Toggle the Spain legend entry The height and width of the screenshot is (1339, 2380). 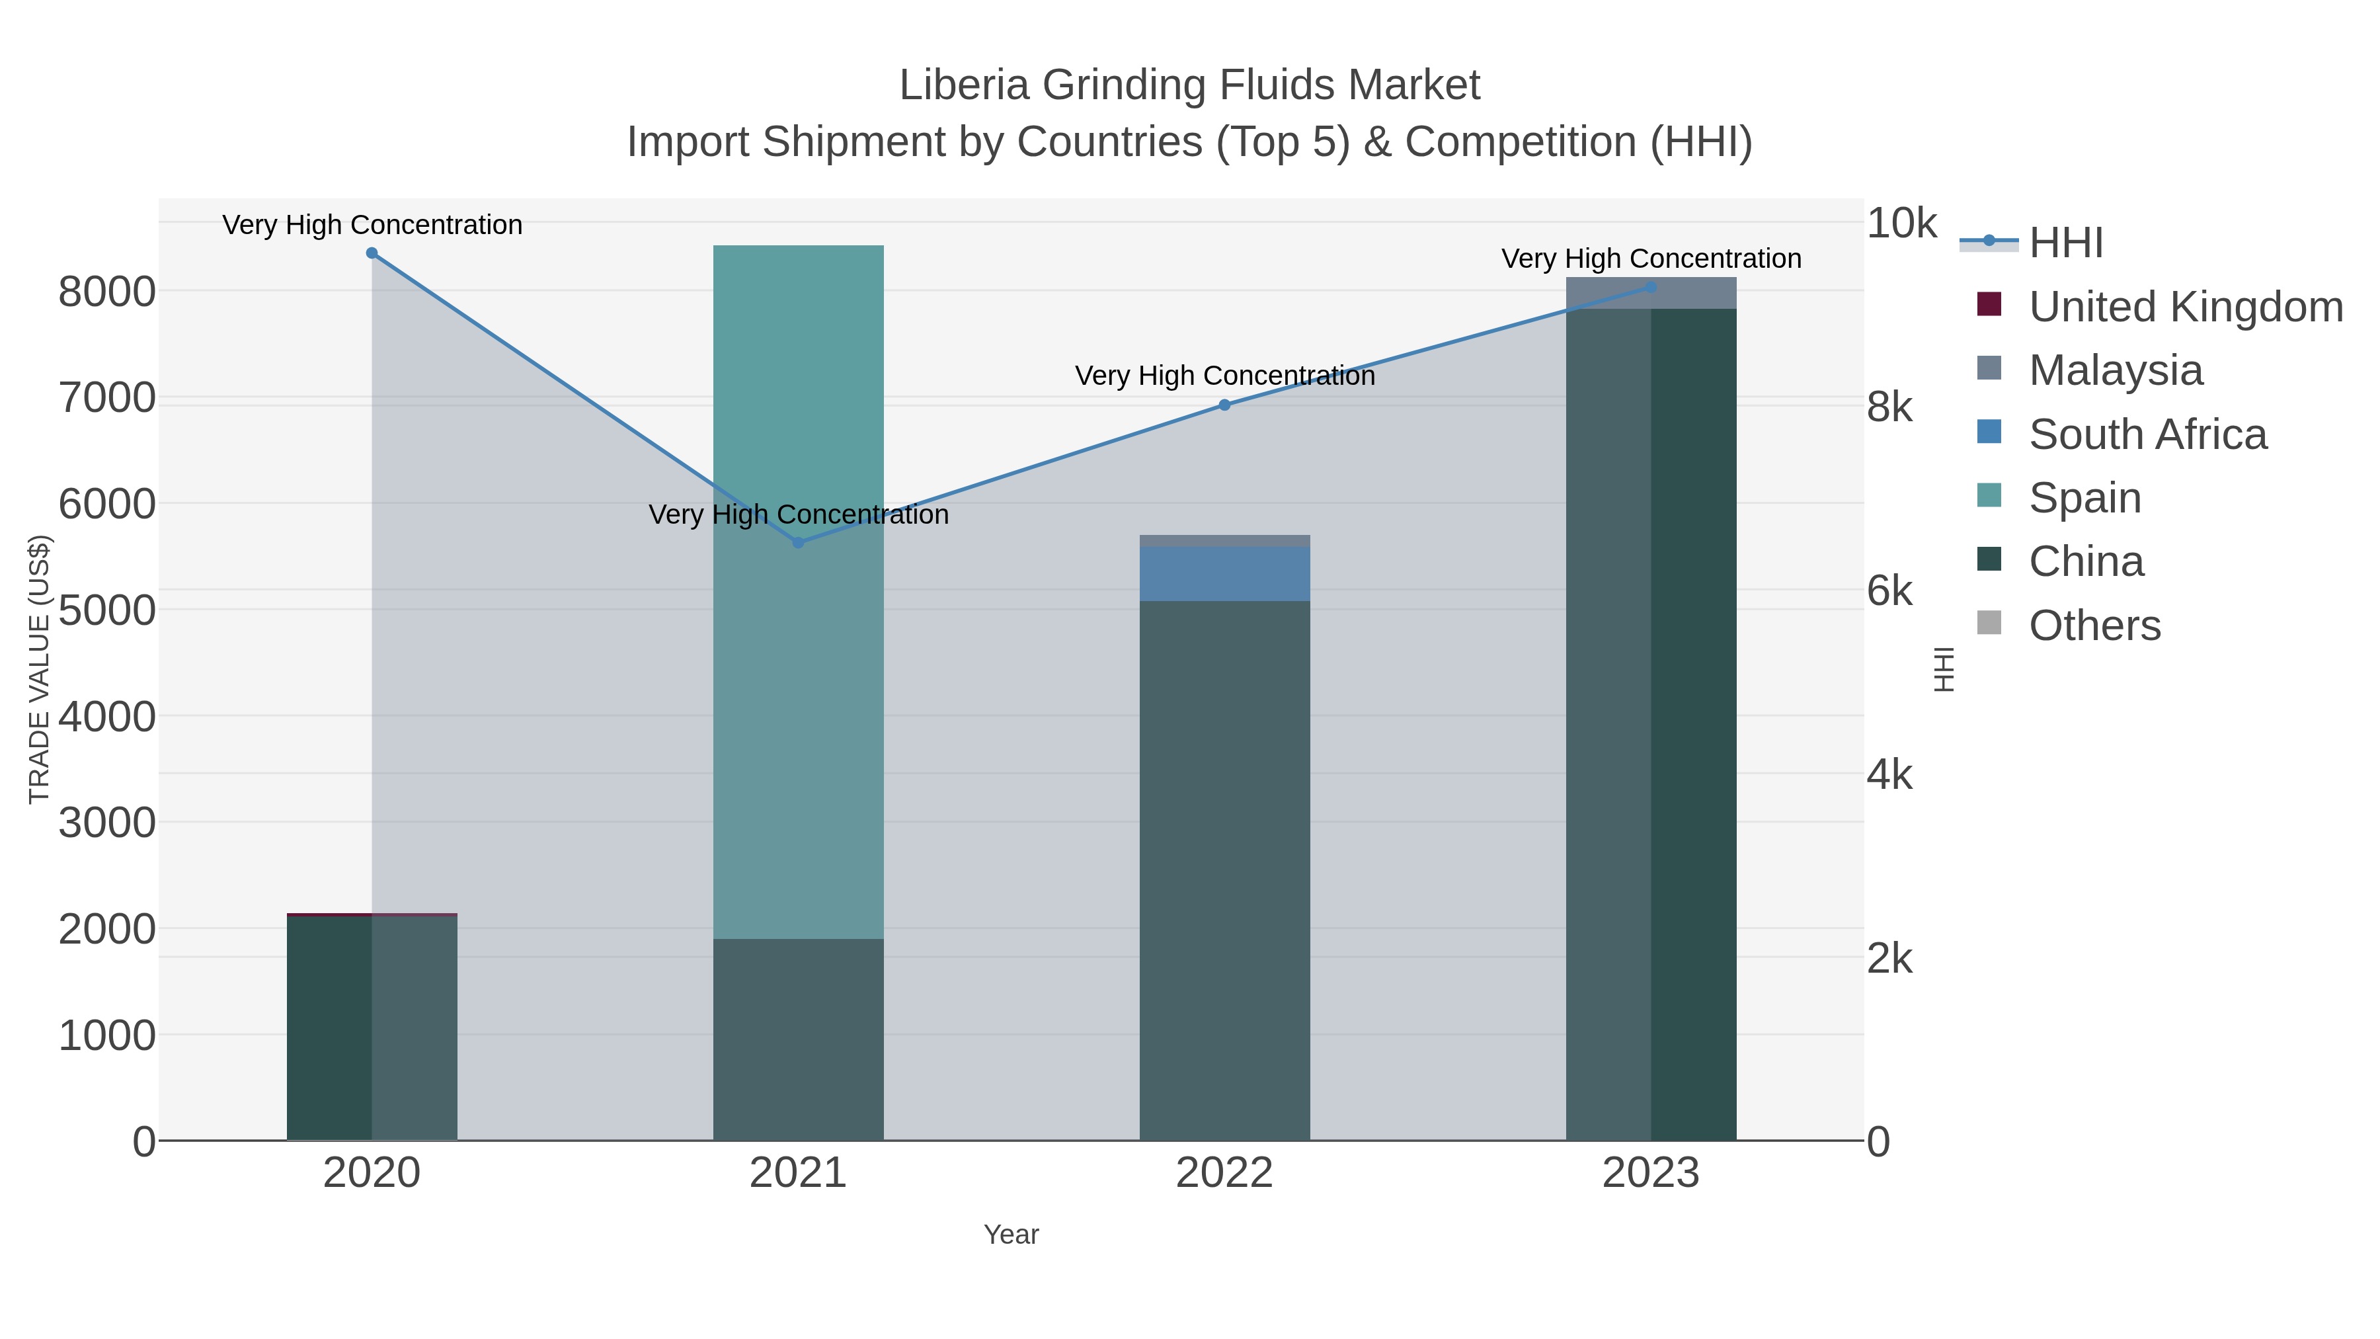(x=2059, y=497)
